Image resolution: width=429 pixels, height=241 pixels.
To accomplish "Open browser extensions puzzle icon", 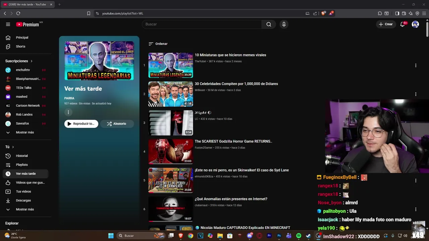I will [x=380, y=13].
